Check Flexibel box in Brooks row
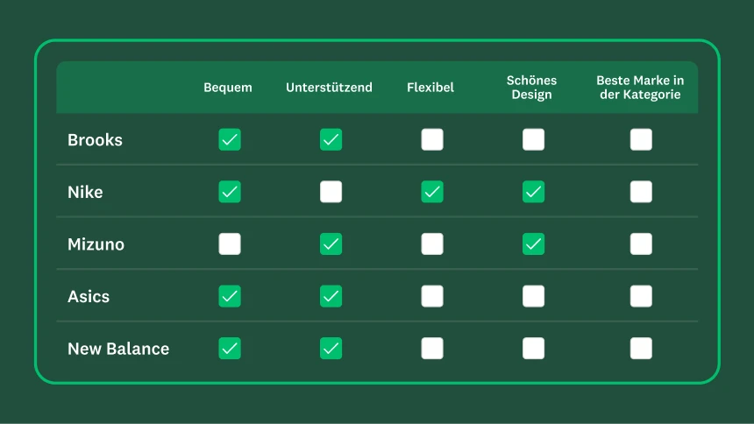 click(432, 139)
